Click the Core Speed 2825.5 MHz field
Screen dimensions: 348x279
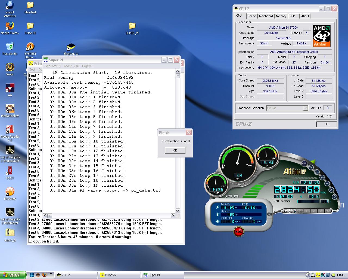point(271,81)
